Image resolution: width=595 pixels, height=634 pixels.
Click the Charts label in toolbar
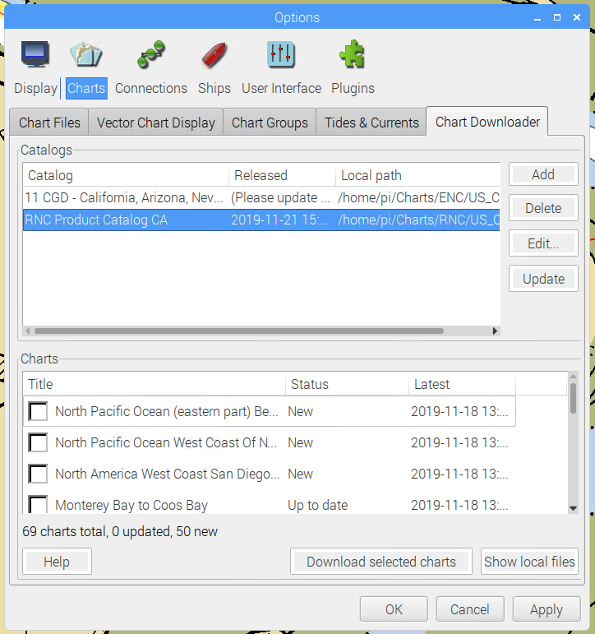coord(86,88)
